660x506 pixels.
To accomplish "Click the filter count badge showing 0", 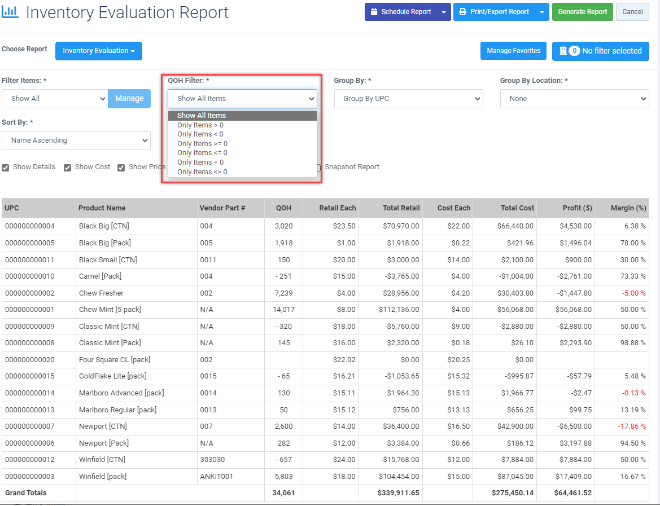I will 574,51.
